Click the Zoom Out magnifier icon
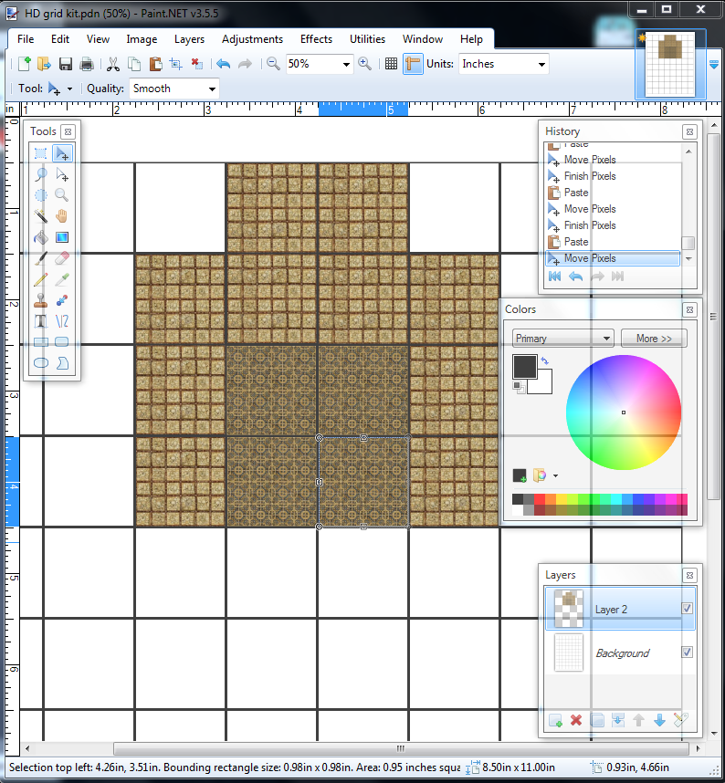Viewport: 725px width, 783px height. point(273,64)
